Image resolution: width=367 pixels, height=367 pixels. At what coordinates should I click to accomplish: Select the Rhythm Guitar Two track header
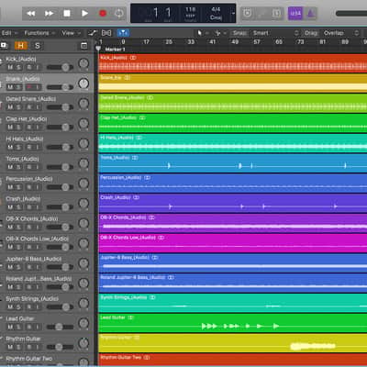point(47,361)
